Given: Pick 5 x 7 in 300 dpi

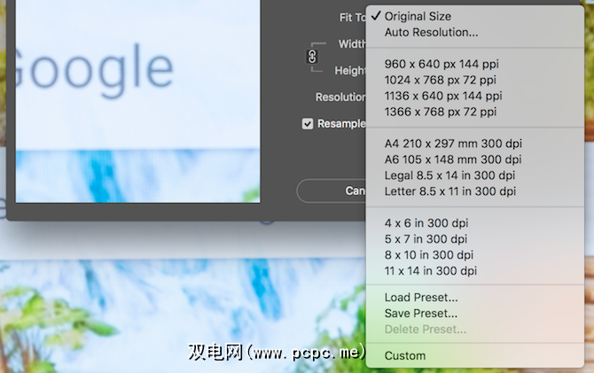Looking at the screenshot, I should click(x=474, y=239).
